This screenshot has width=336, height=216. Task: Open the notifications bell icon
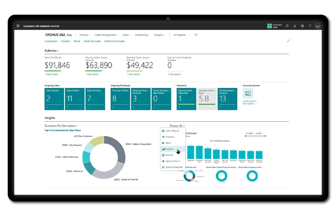pyautogui.click(x=295, y=26)
